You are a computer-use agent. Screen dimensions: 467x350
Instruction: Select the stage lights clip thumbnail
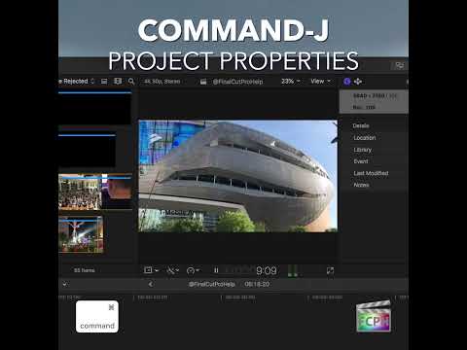pyautogui.click(x=81, y=234)
